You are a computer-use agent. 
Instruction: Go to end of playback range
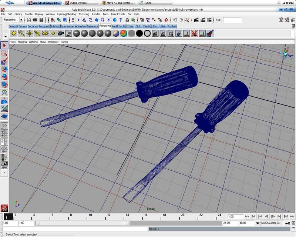coord(292,216)
